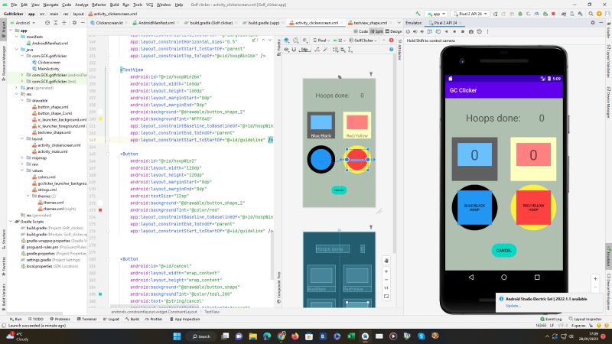Screen dimensions: 612x344
Task: Expand the mipmap folder in tree
Action: pyautogui.click(x=22, y=158)
